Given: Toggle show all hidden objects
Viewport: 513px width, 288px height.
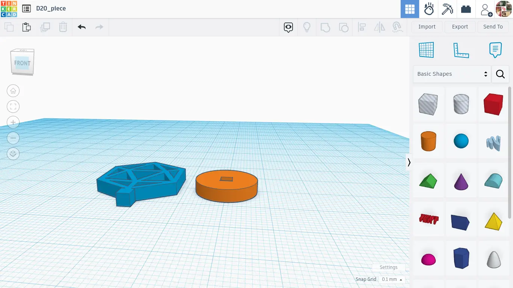Looking at the screenshot, I should pyautogui.click(x=307, y=27).
